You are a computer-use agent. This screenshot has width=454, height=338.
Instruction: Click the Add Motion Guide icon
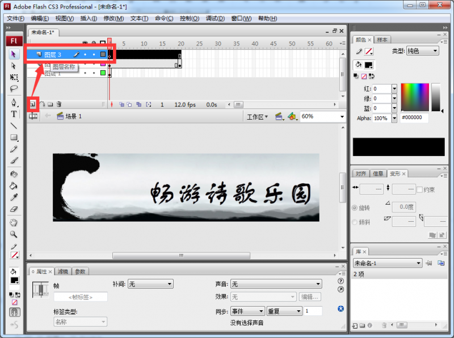(x=42, y=104)
